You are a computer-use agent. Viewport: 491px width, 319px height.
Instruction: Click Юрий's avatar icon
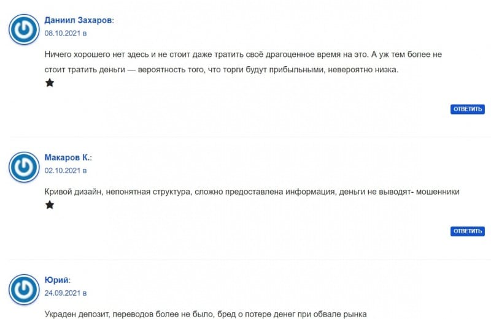point(24,290)
